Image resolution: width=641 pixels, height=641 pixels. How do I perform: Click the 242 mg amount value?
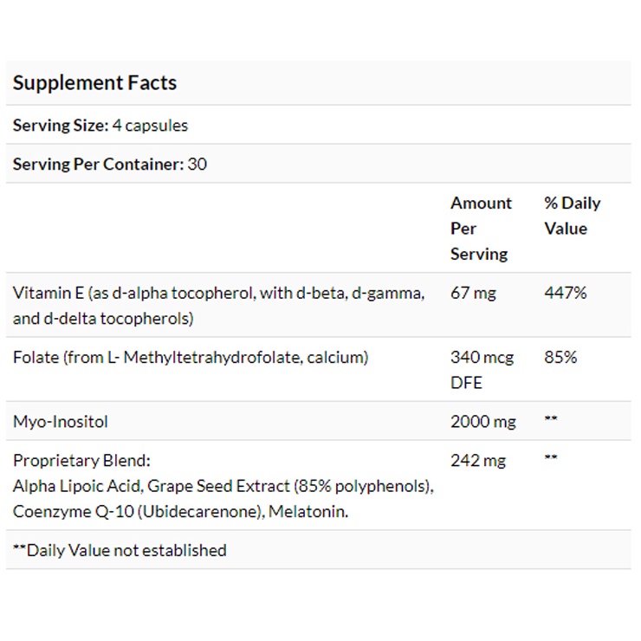click(x=477, y=460)
